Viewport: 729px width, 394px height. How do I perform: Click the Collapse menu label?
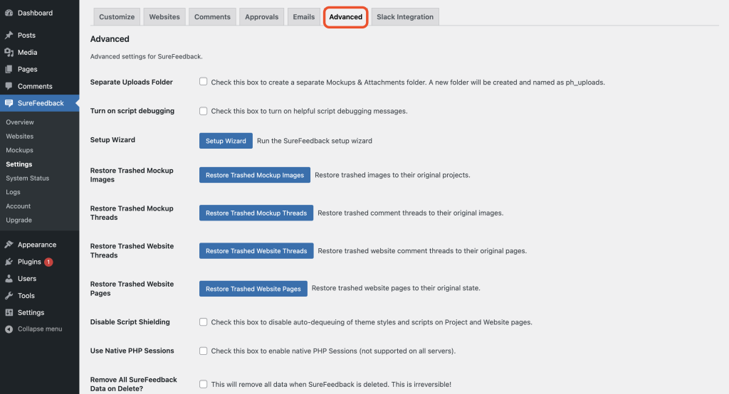point(40,329)
